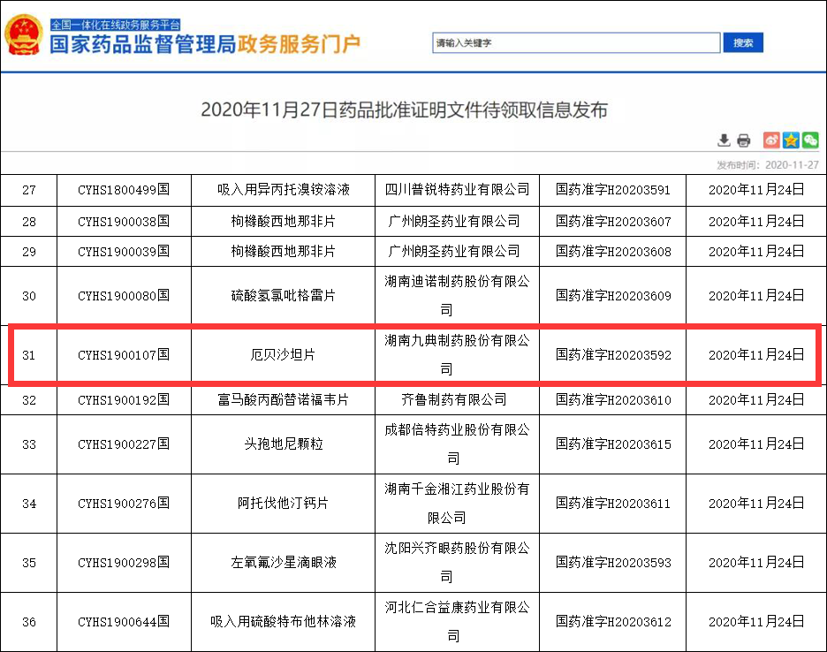Click 全国一体化在线政务服务平台 banner label
The width and height of the screenshot is (827, 652).
click(x=116, y=25)
